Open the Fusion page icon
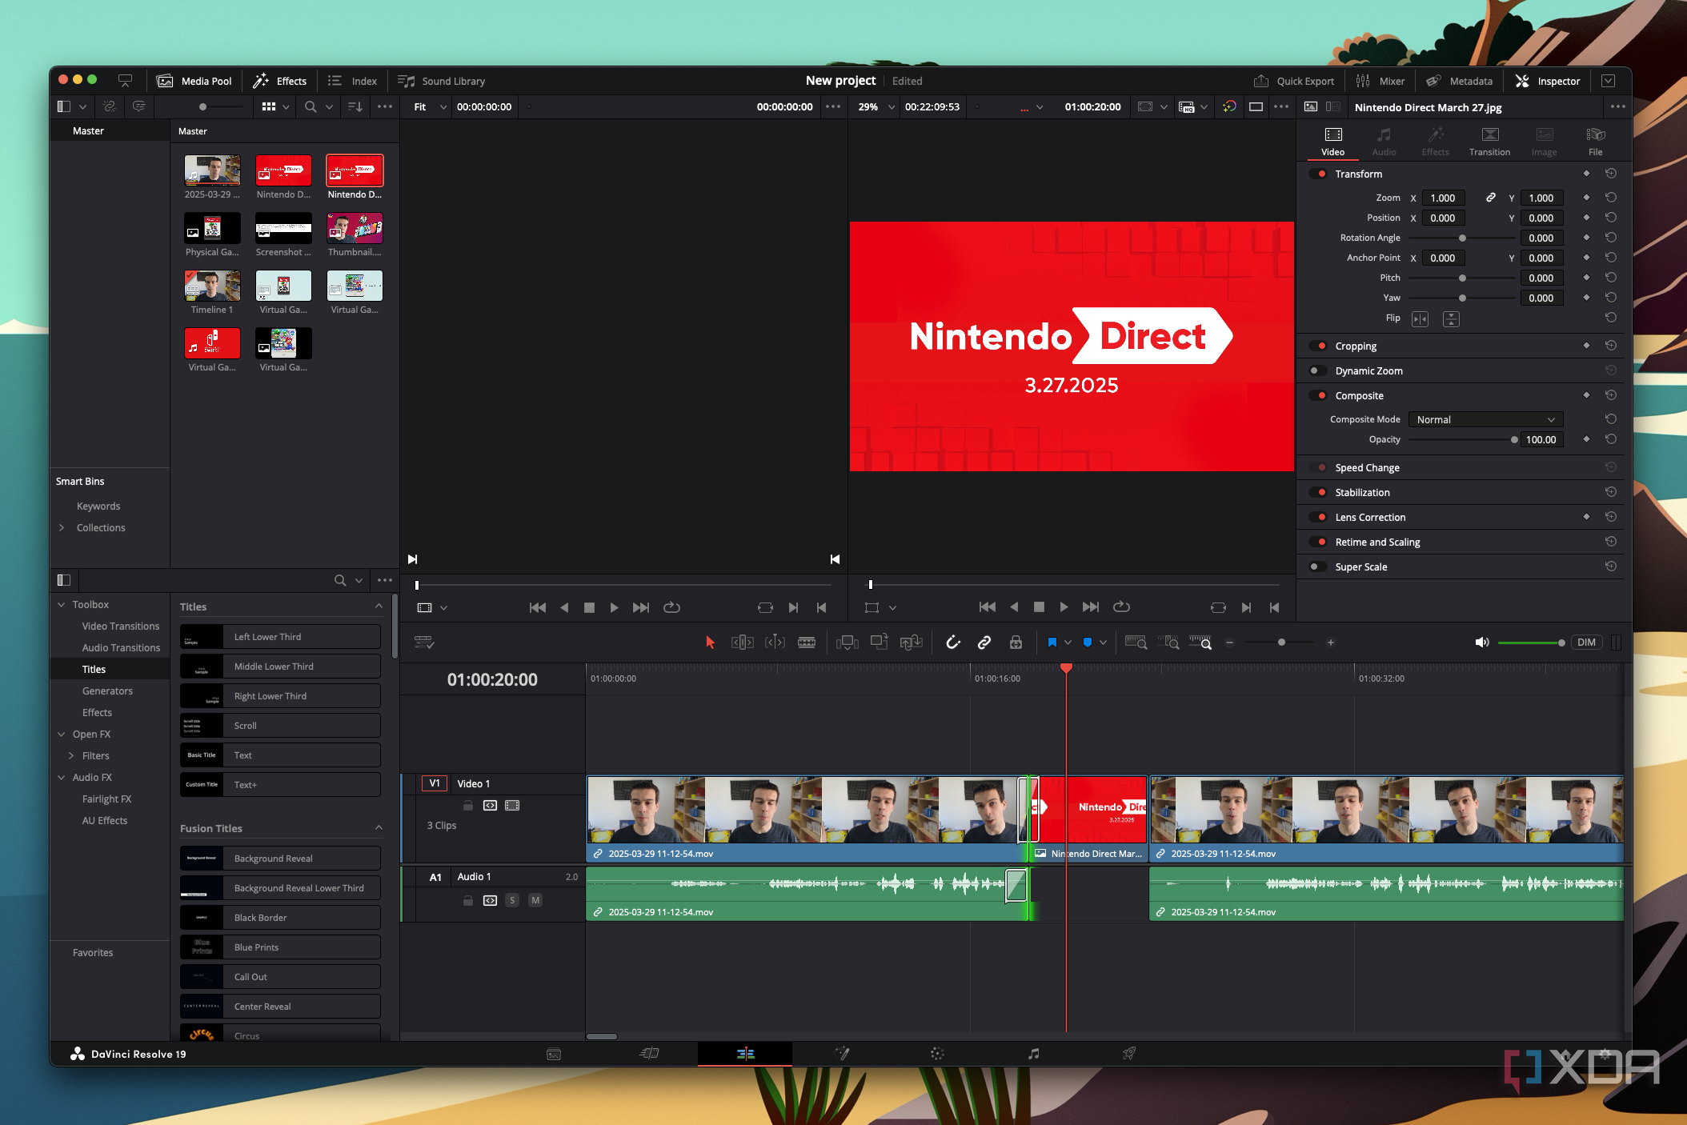Viewport: 1687px width, 1125px height. point(841,1054)
